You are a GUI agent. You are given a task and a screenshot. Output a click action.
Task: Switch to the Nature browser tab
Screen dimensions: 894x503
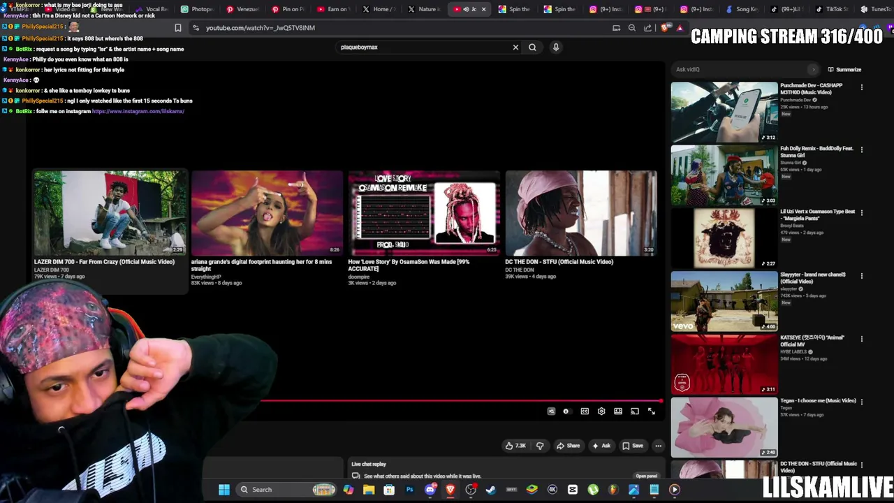(x=425, y=9)
